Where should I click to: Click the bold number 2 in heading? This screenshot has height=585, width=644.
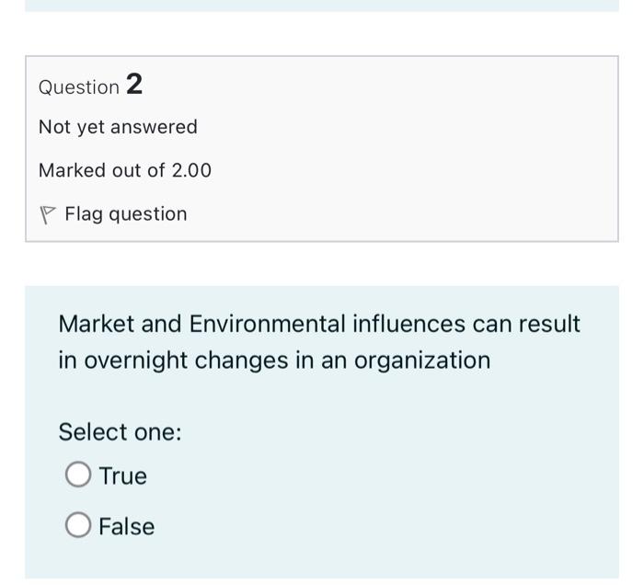(134, 85)
